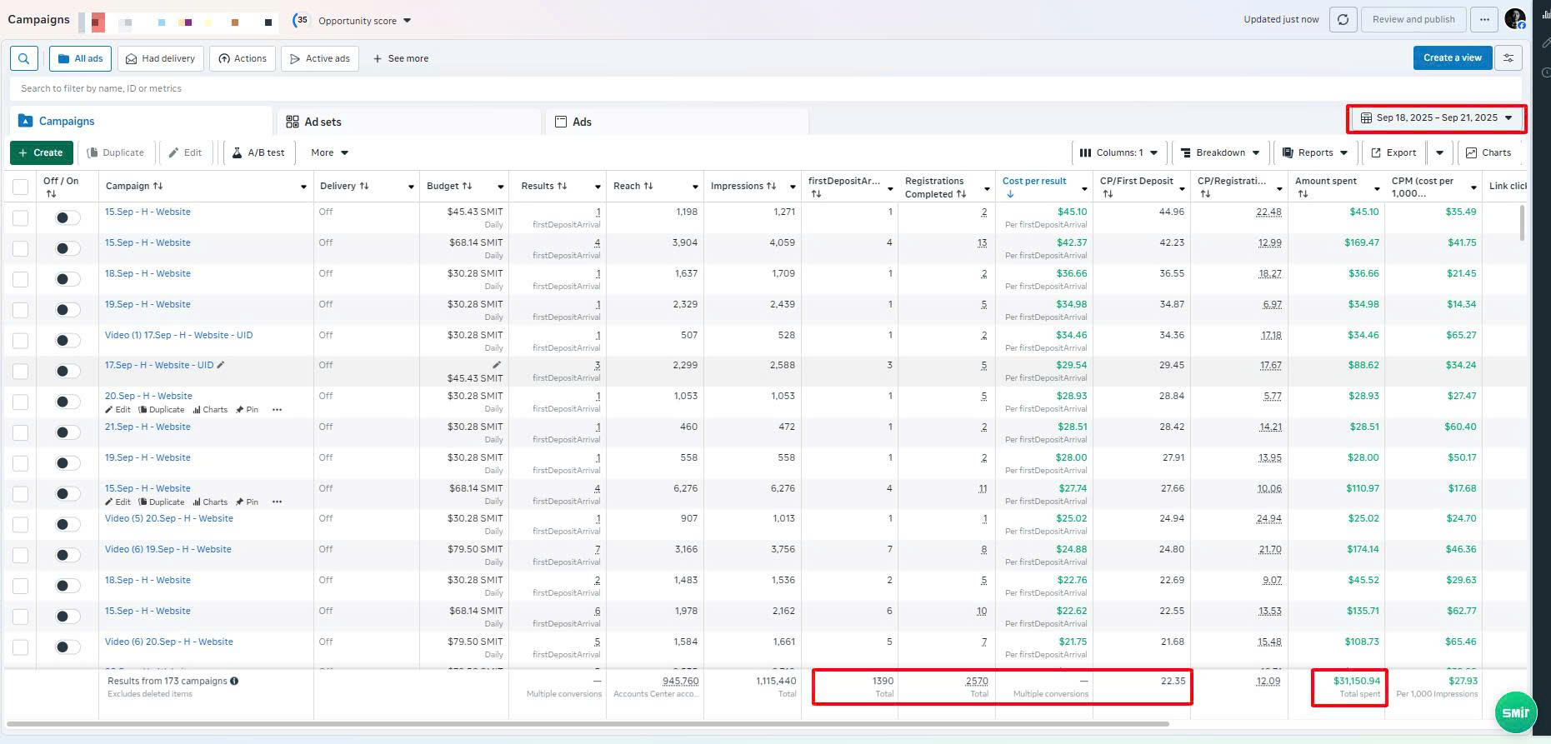This screenshot has width=1551, height=744.
Task: Click the Create a view button
Action: pyautogui.click(x=1453, y=57)
